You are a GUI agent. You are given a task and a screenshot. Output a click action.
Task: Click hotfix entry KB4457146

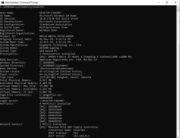click(55, 115)
